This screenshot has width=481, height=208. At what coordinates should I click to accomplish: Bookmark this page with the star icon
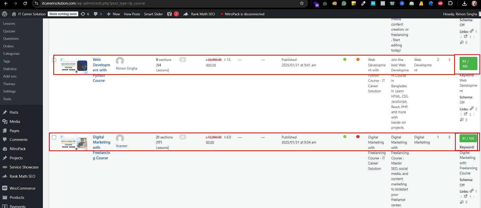pos(302,3)
